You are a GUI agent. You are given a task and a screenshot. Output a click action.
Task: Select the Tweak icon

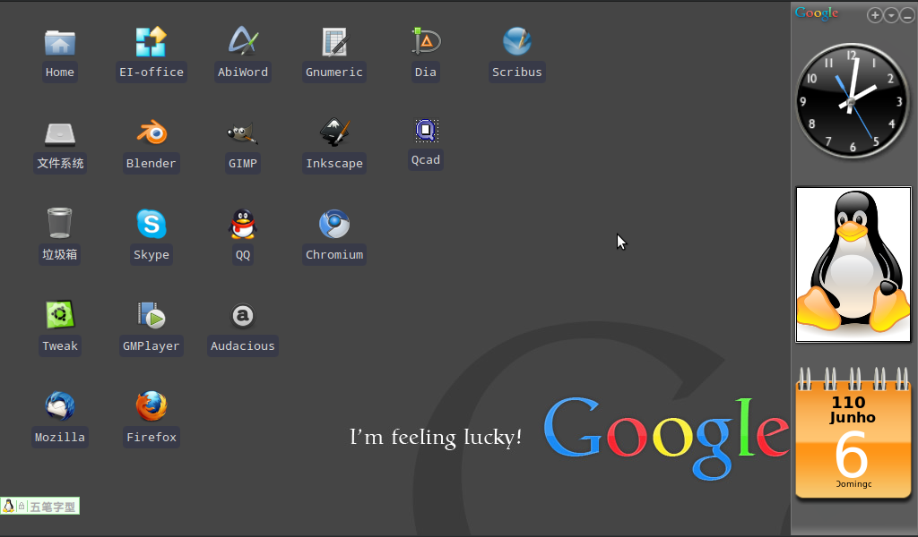coord(60,315)
